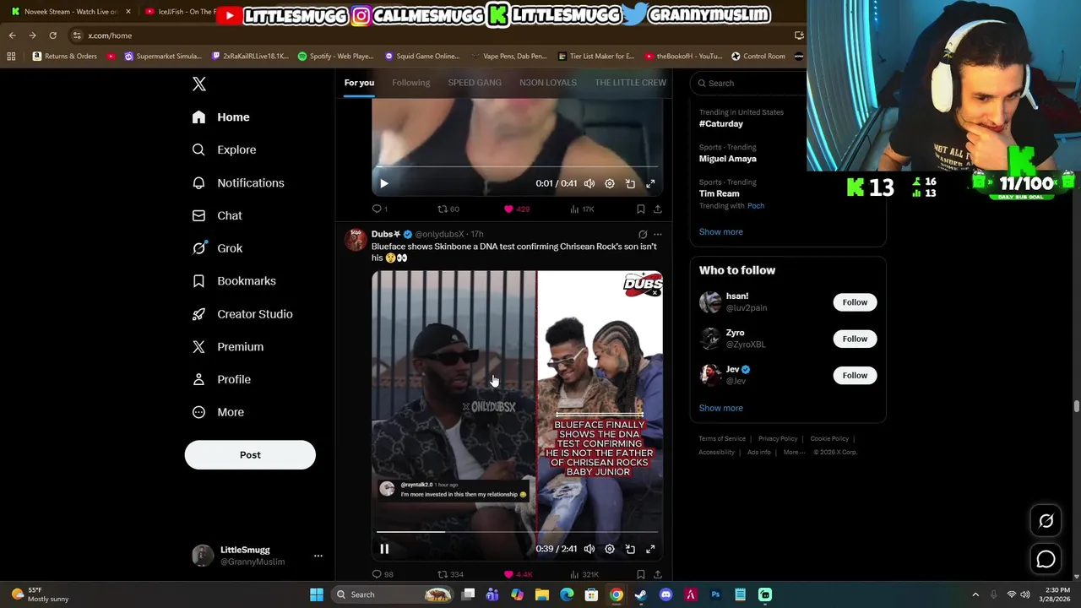Open the Spotify Web Player bookmark
This screenshot has width=1081, height=608.
(336, 57)
